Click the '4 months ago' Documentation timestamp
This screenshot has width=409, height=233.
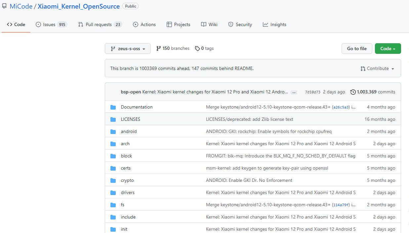381,107
